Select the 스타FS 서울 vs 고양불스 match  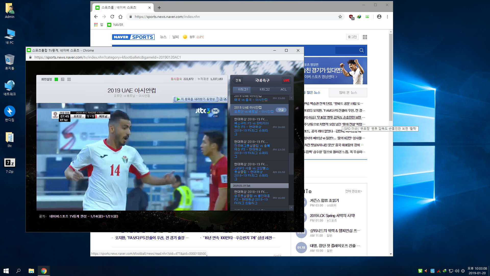click(259, 172)
